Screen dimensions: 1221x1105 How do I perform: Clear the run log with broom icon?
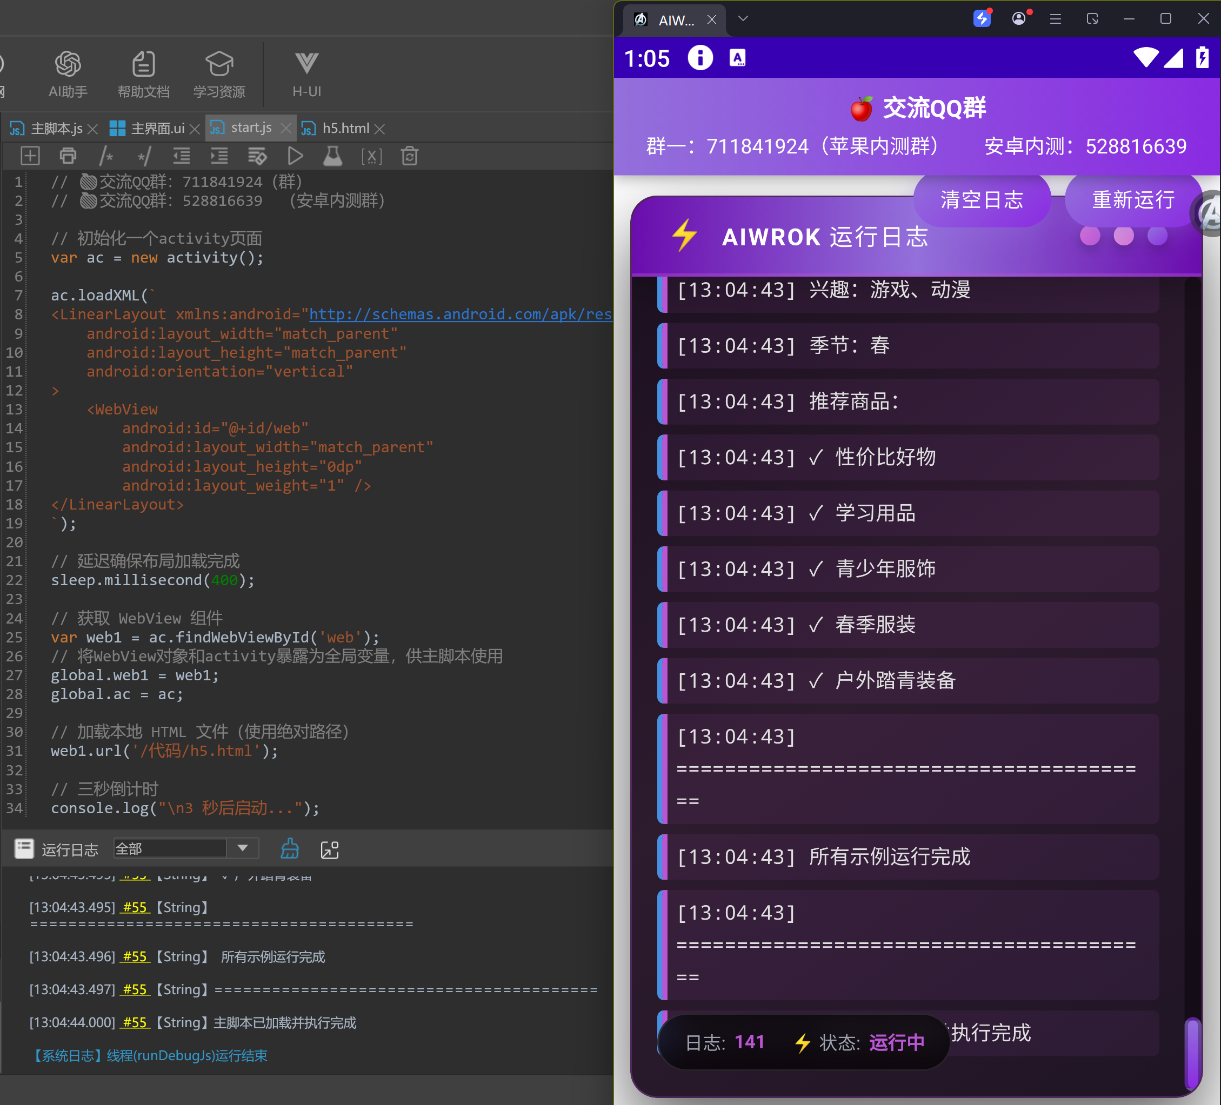290,849
